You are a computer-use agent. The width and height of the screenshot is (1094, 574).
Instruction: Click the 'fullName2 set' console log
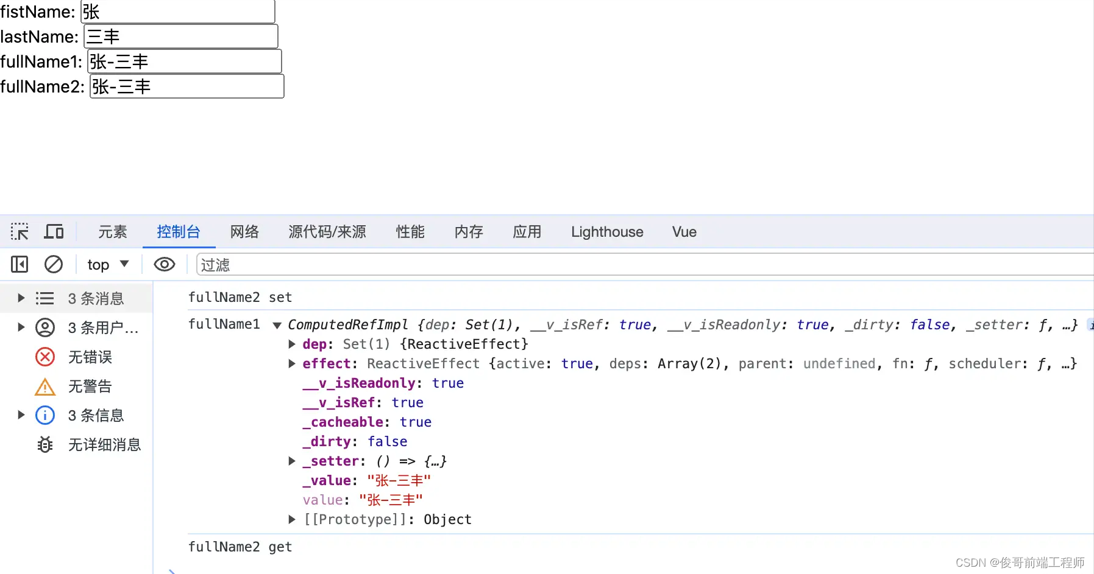pyautogui.click(x=240, y=297)
